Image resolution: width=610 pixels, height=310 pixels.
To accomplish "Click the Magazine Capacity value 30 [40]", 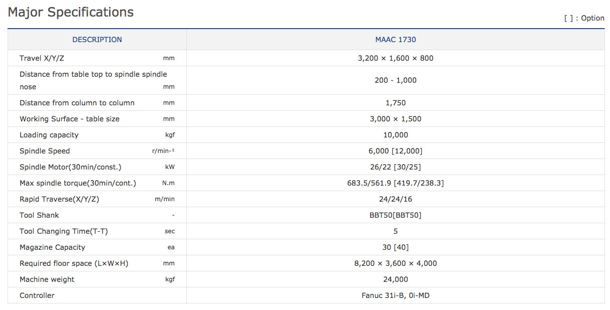I will coord(395,247).
